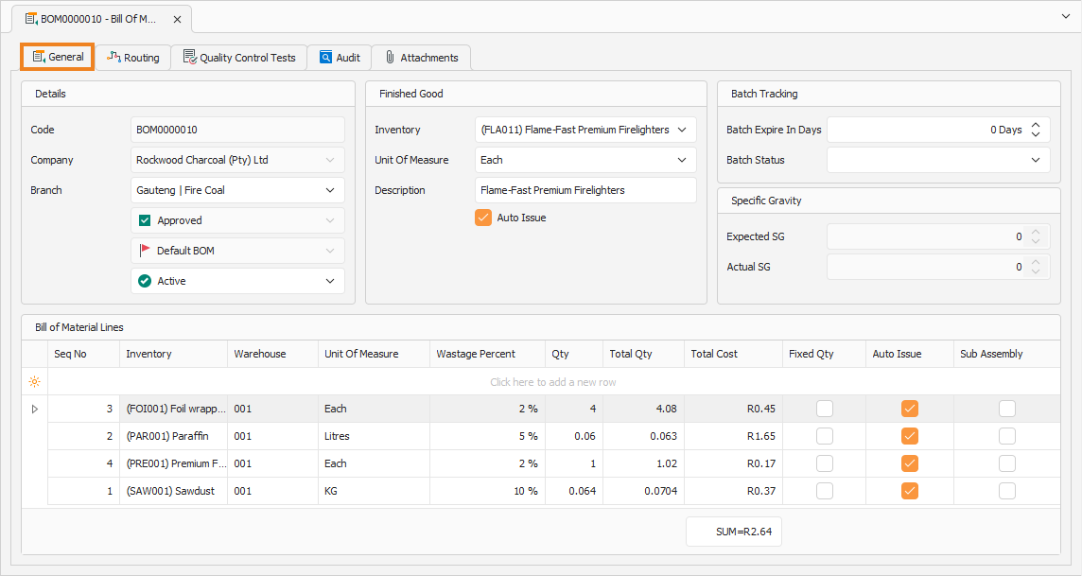The image size is (1082, 576).
Task: Click the 0.0704 total qty cell
Action: [x=643, y=491]
